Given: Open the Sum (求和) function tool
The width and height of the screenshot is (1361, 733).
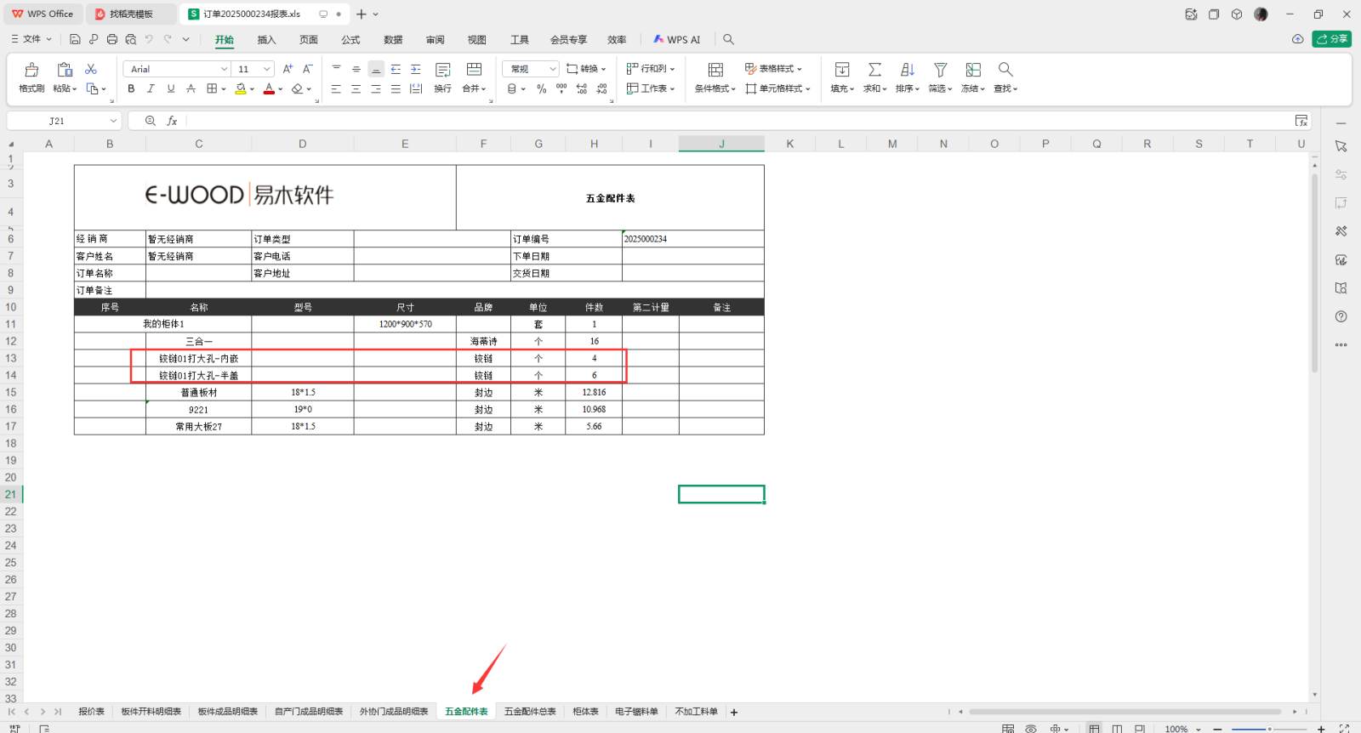Looking at the screenshot, I should 874,71.
